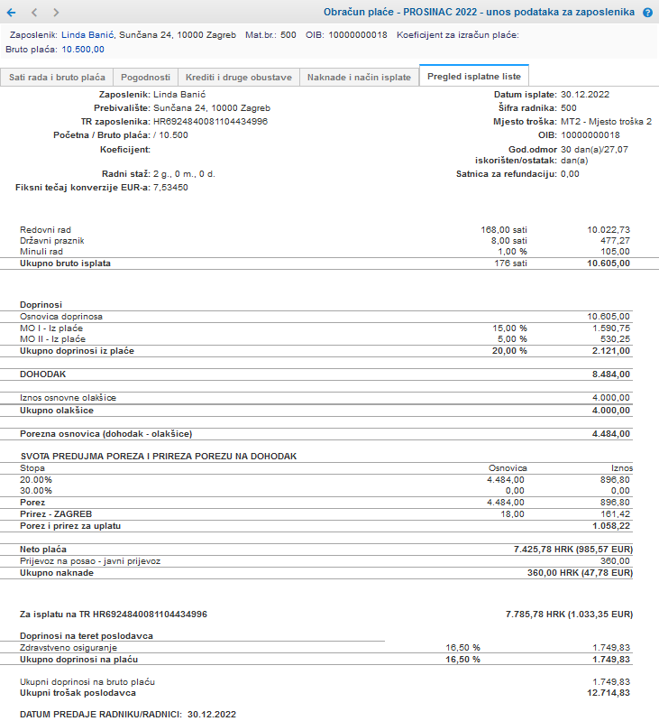The height and width of the screenshot is (721, 659).
Task: Select the Krediti i druge obustave tab
Action: pyautogui.click(x=238, y=78)
